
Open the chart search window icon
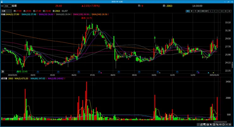click(204, 124)
